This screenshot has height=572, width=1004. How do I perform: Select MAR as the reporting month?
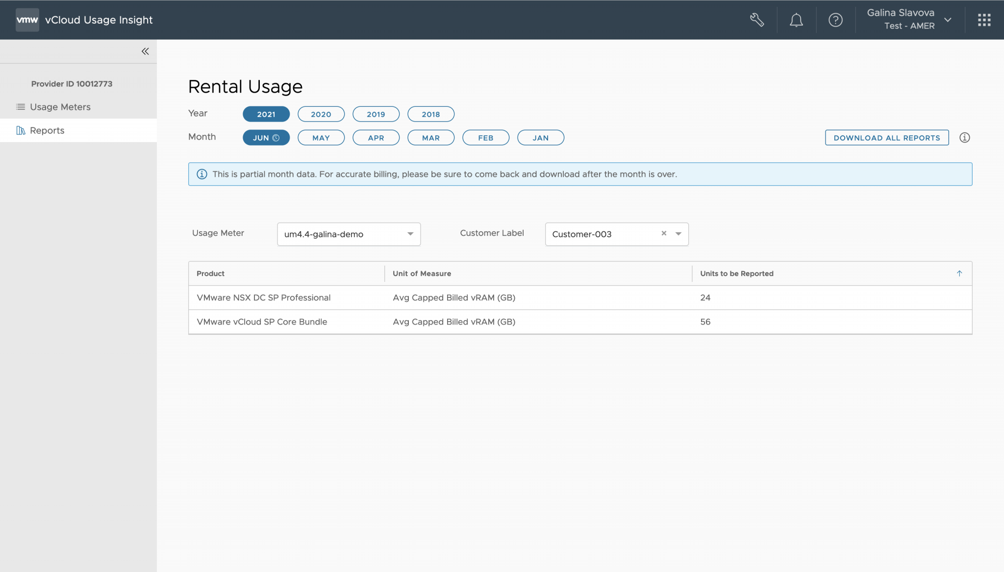pos(430,138)
